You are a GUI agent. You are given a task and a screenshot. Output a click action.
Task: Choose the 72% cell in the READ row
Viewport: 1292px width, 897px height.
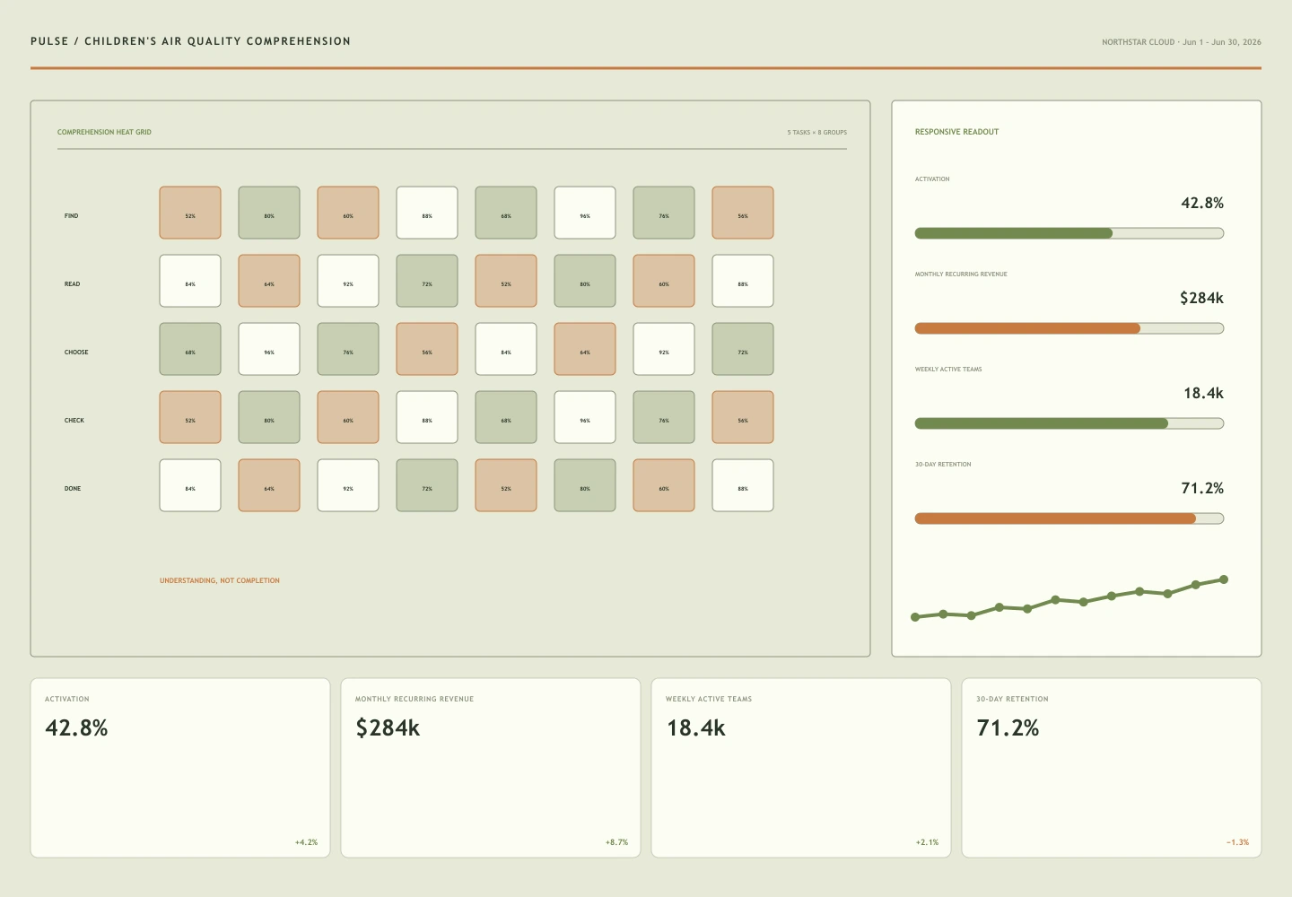pos(427,281)
